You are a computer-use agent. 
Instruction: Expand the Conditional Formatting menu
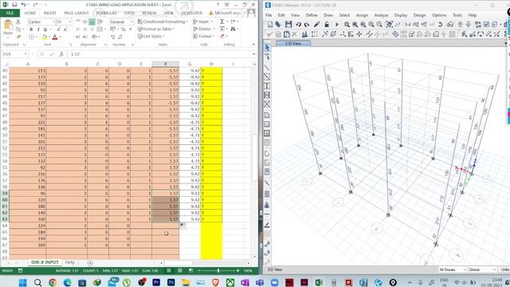pos(163,22)
